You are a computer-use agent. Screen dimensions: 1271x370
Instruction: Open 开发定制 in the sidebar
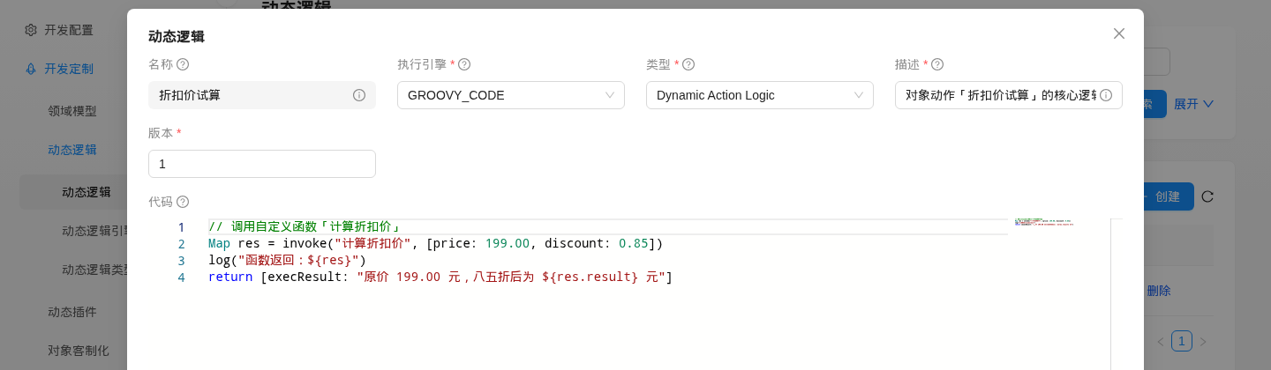point(69,69)
